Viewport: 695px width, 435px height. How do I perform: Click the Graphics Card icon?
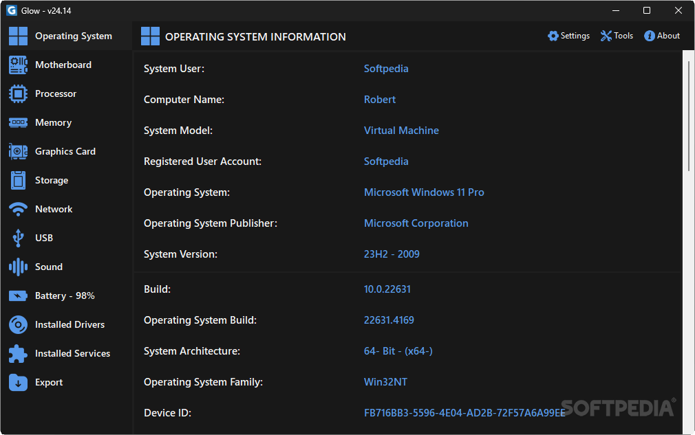[18, 151]
